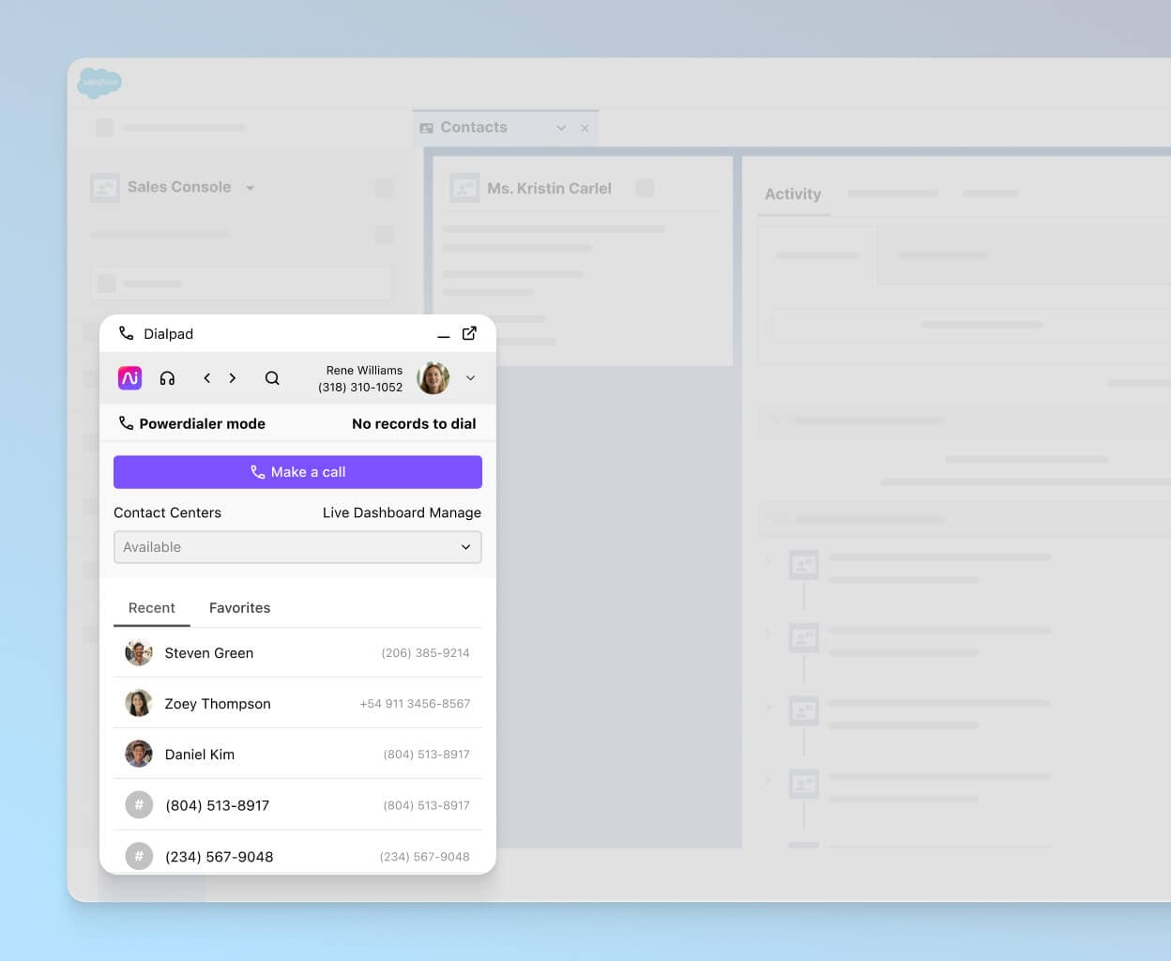Image resolution: width=1171 pixels, height=961 pixels.
Task: Open the Available status dropdown
Action: coord(297,546)
